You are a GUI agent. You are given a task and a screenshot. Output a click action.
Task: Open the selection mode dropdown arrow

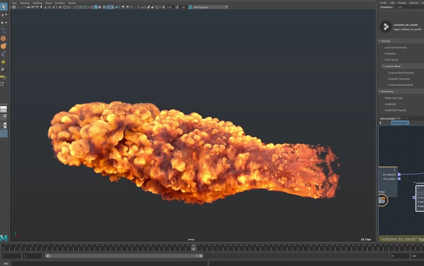pos(6,15)
